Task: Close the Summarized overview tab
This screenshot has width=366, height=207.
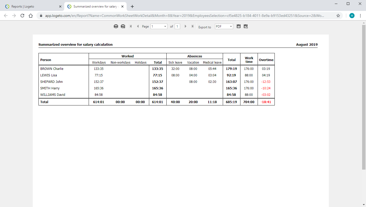Action: click(x=122, y=6)
